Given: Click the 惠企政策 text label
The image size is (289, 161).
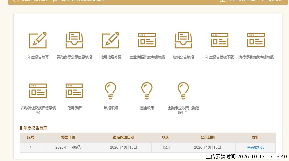Looking at the screenshot, I should click(147, 108).
